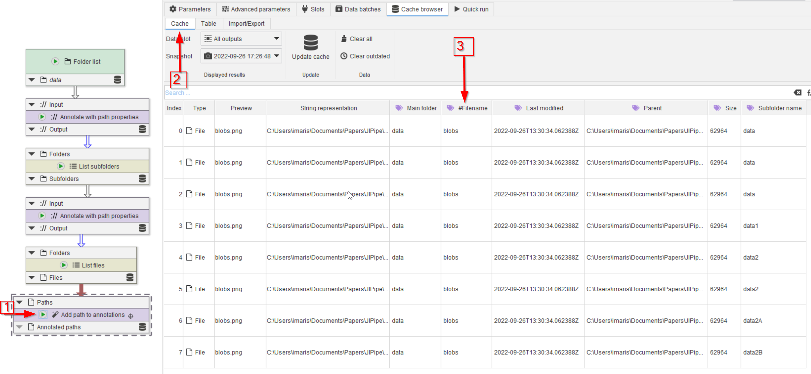Click the Clear outdated clock icon
This screenshot has height=374, width=811.
[344, 56]
